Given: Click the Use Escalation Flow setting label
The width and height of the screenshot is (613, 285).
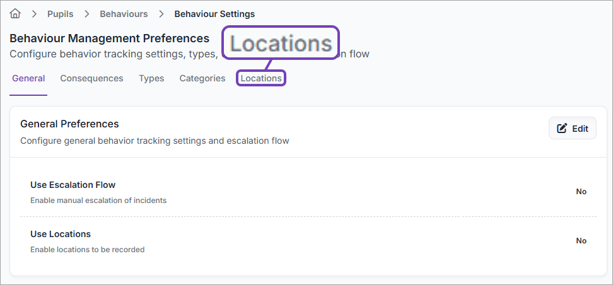Looking at the screenshot, I should (x=73, y=185).
